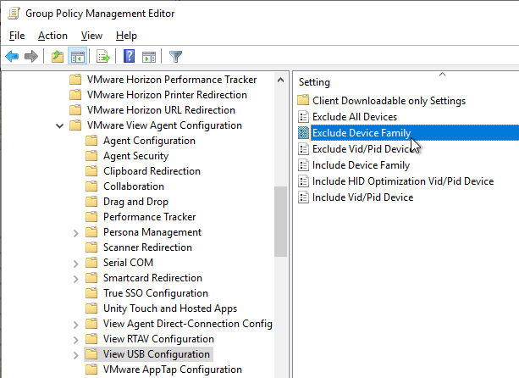Open the Help menu
This screenshot has width=519, height=378.
click(x=126, y=36)
